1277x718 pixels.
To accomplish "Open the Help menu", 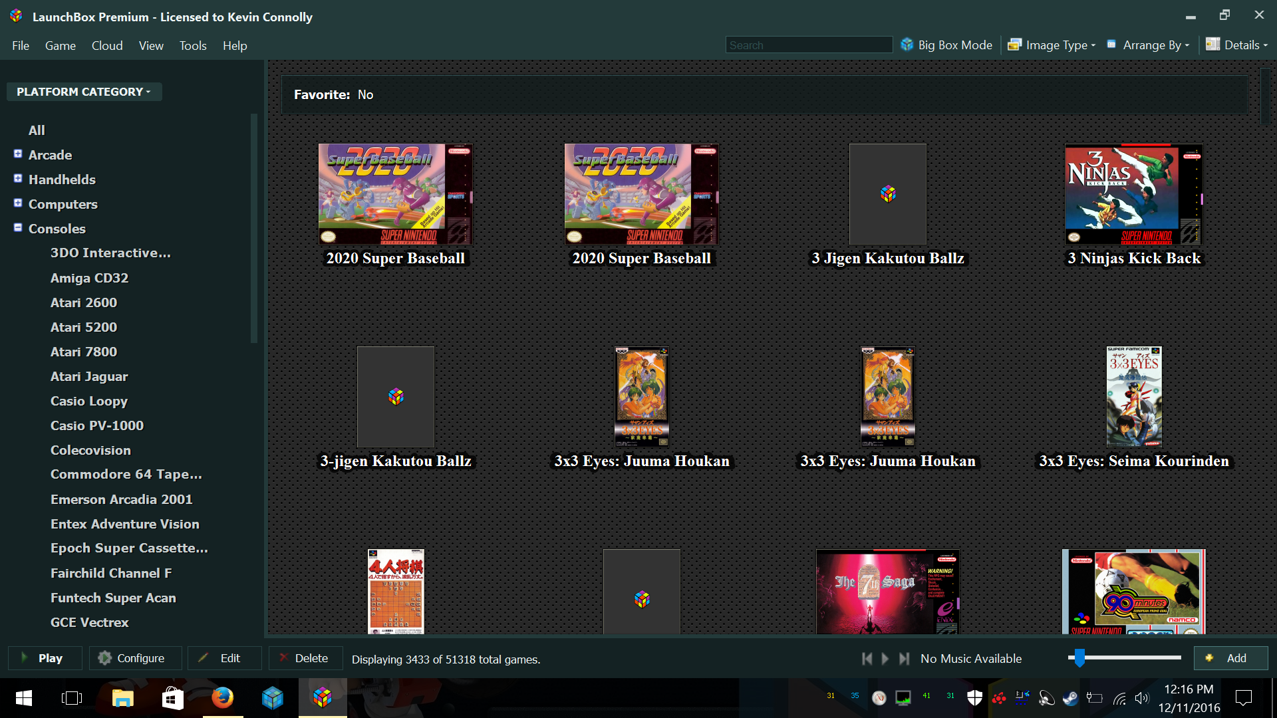I will [x=235, y=45].
